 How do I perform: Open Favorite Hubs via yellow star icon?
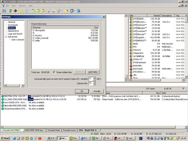[x=22, y=11]
